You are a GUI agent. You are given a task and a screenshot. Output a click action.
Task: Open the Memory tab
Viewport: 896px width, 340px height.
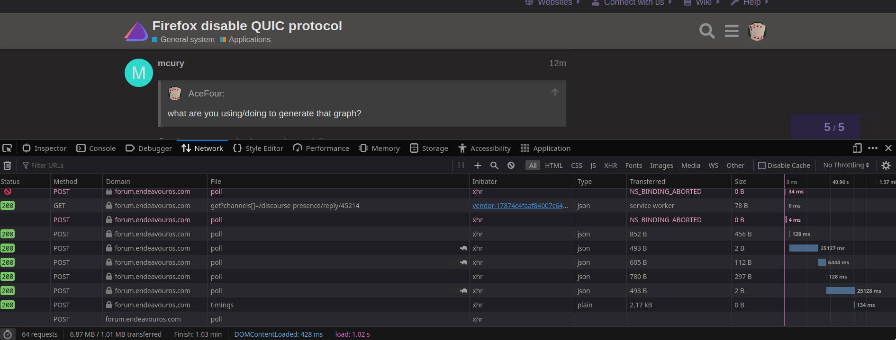pyautogui.click(x=379, y=148)
